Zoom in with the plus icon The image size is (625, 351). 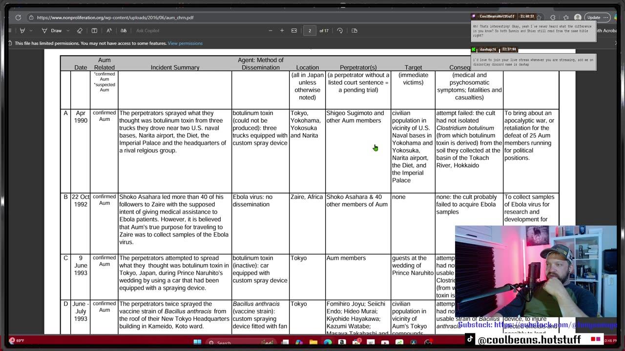click(282, 31)
